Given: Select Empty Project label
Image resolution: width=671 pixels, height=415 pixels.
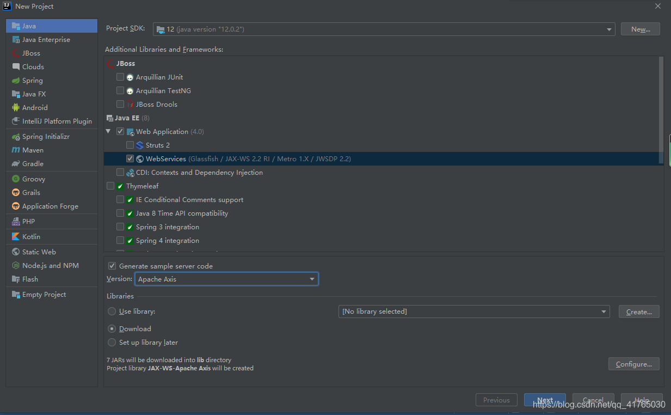Looking at the screenshot, I should click(x=44, y=294).
